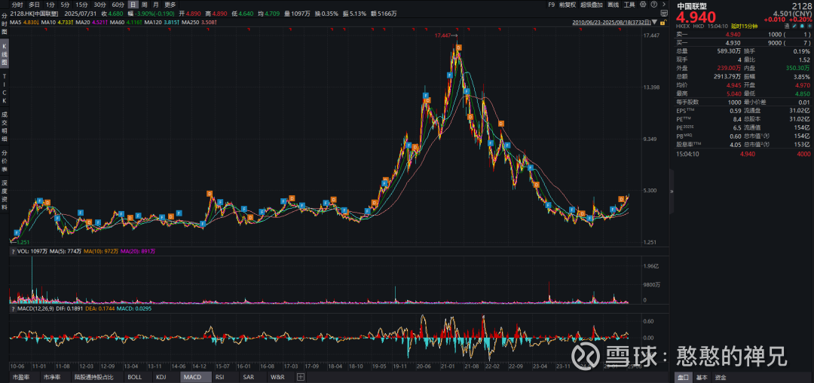Open 超级叠加 overlay menu
Viewport: 814px width, 383px height.
coord(592,5)
